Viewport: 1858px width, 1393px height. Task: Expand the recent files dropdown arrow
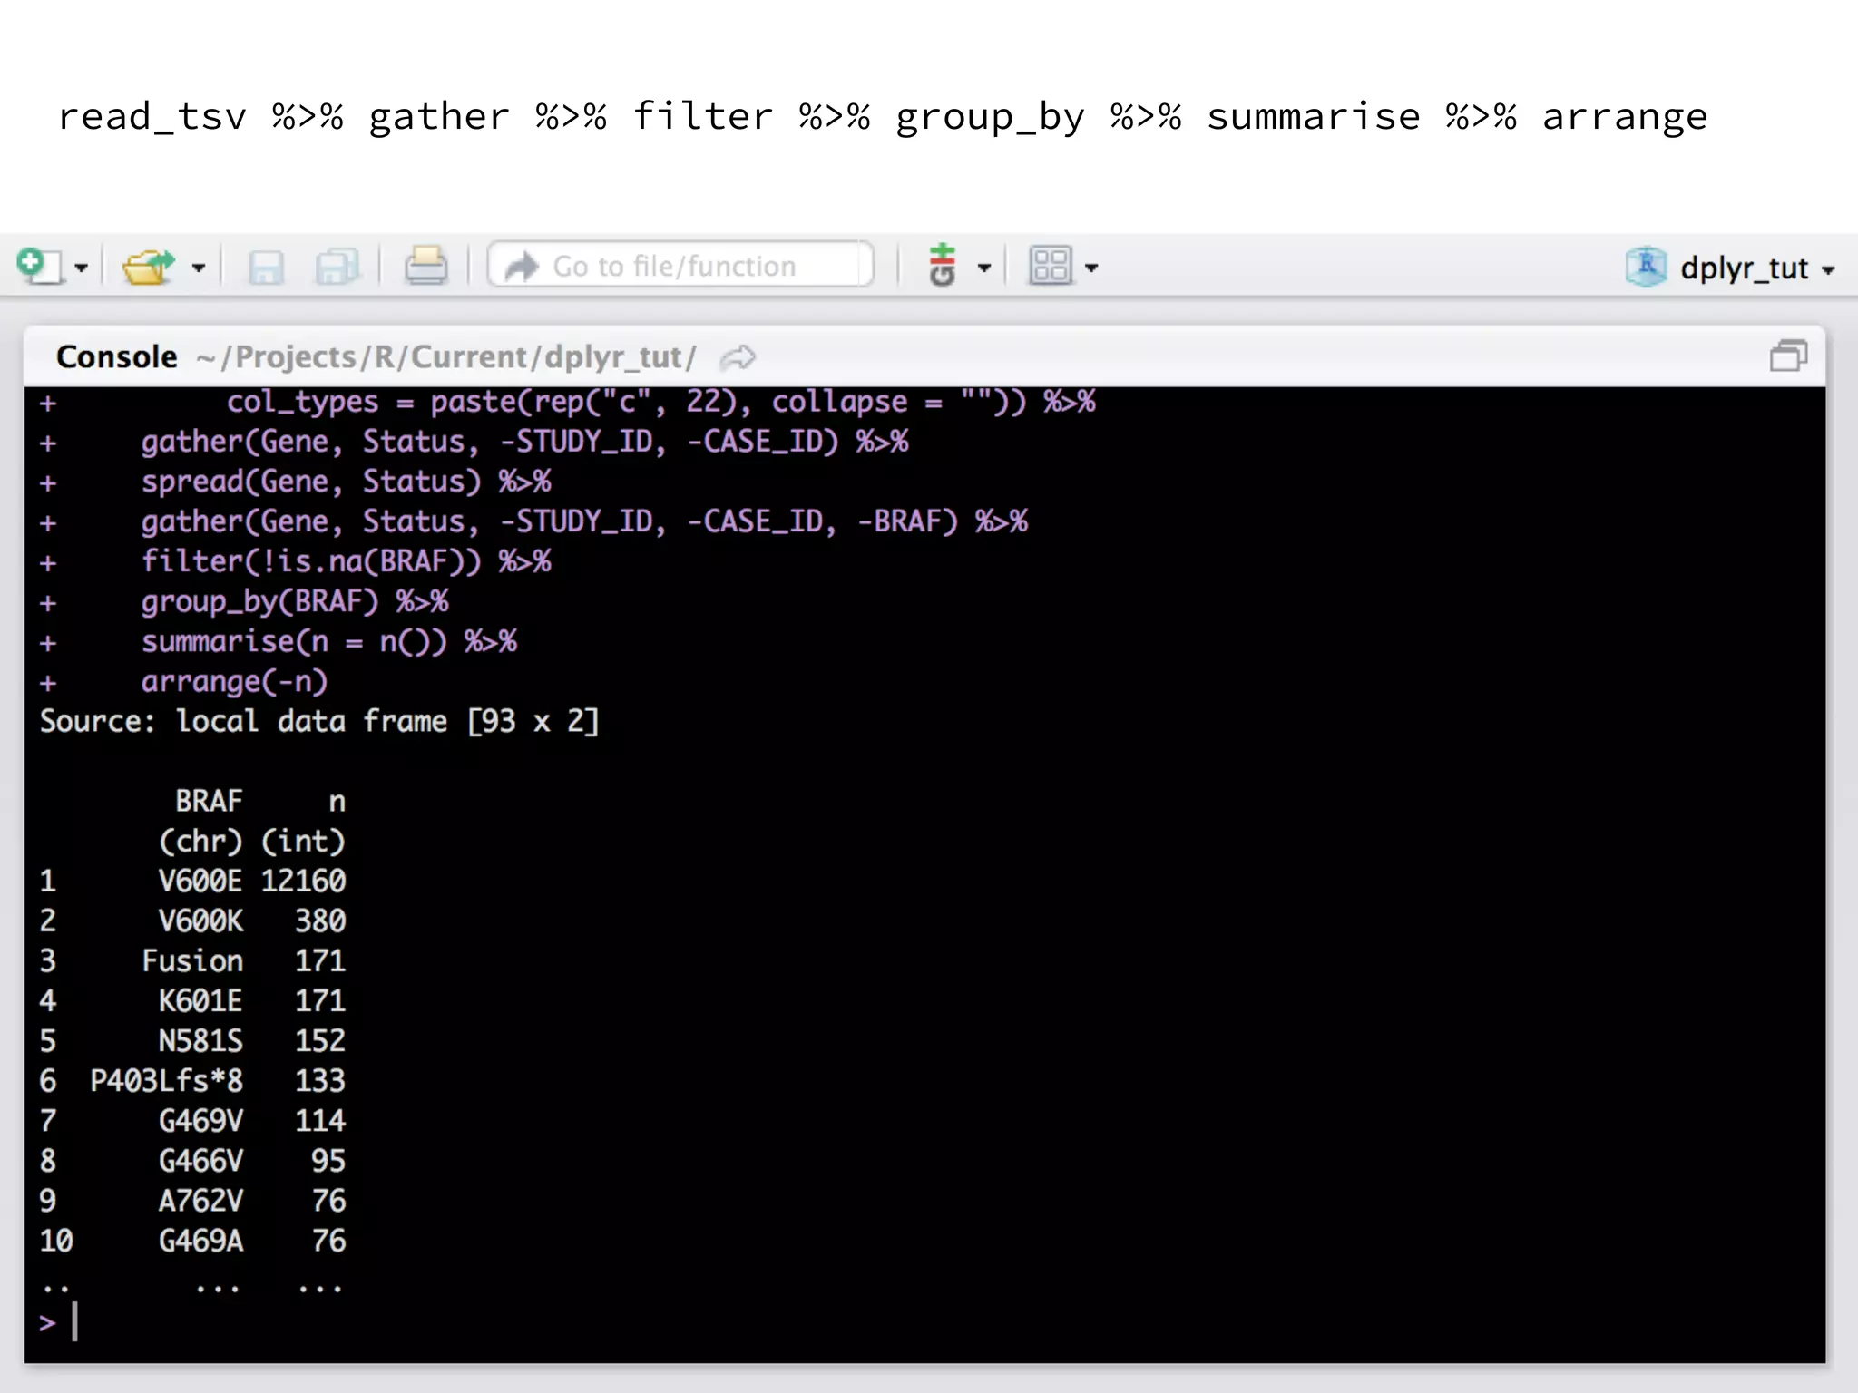pos(199,268)
